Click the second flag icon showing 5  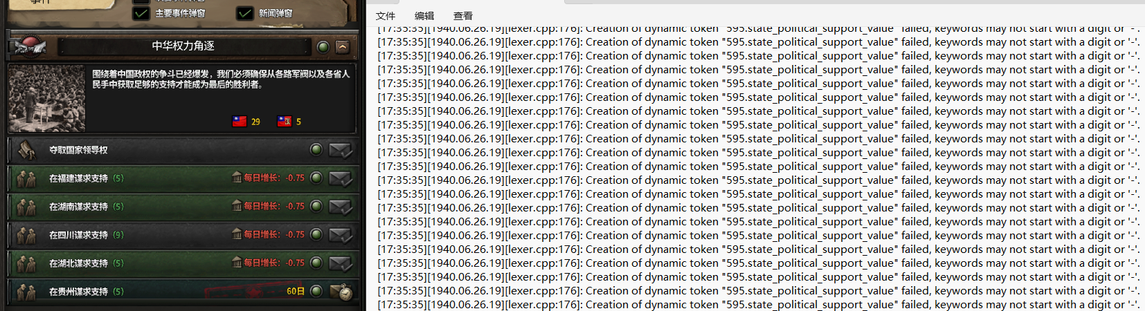[x=284, y=122]
